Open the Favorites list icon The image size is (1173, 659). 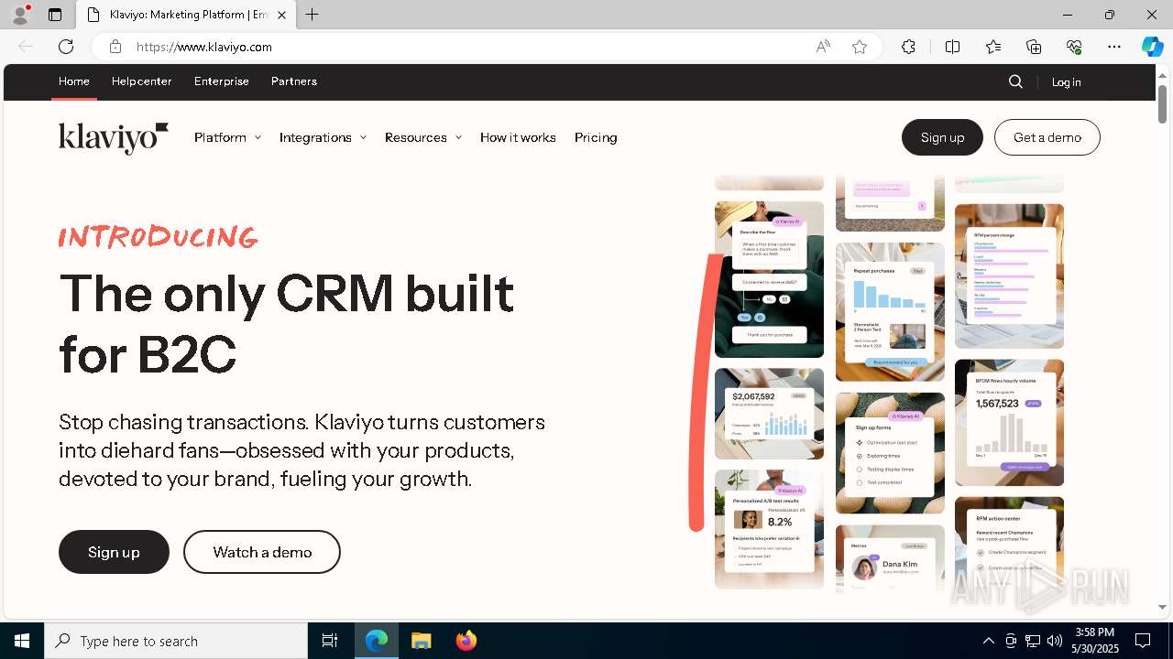coord(993,47)
